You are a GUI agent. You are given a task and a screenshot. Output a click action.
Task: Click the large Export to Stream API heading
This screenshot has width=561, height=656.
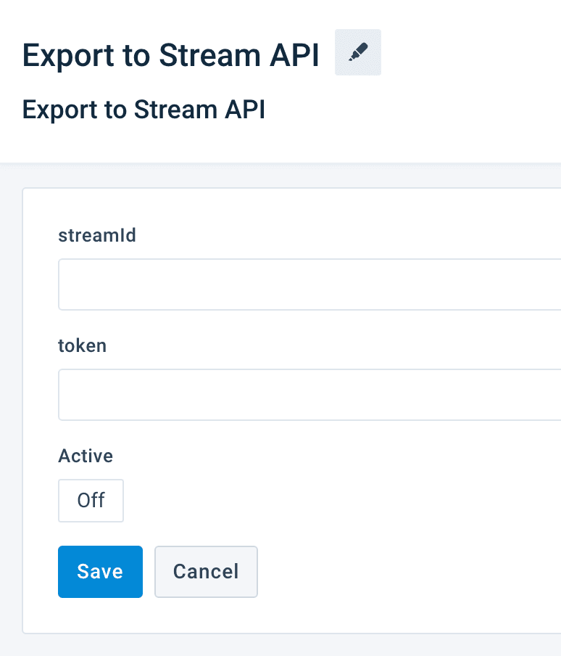171,54
